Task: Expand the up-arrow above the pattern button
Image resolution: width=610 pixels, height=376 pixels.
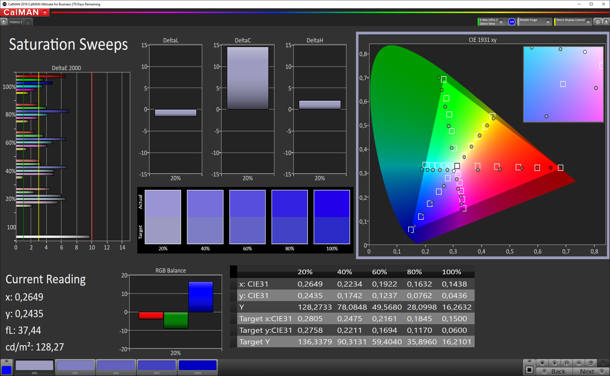Action: [529, 361]
